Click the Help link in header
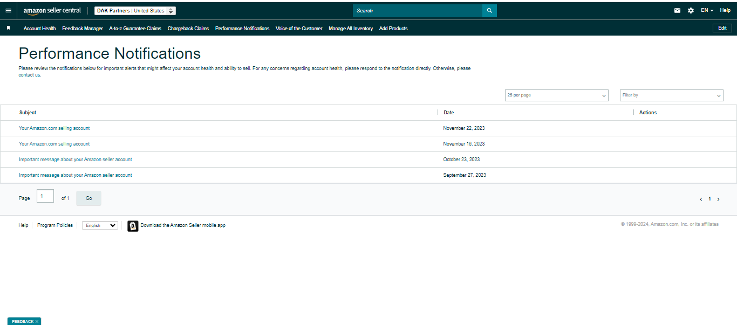This screenshot has height=325, width=737. pyautogui.click(x=725, y=10)
